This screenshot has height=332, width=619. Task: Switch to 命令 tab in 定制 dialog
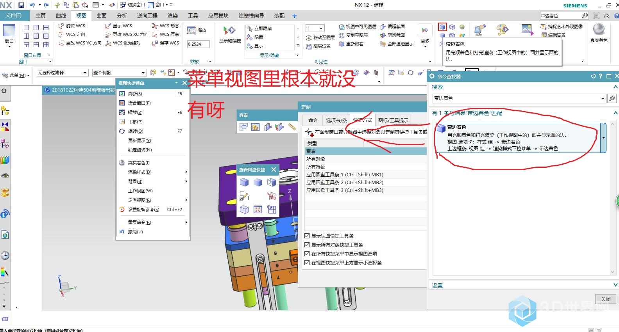tap(313, 120)
